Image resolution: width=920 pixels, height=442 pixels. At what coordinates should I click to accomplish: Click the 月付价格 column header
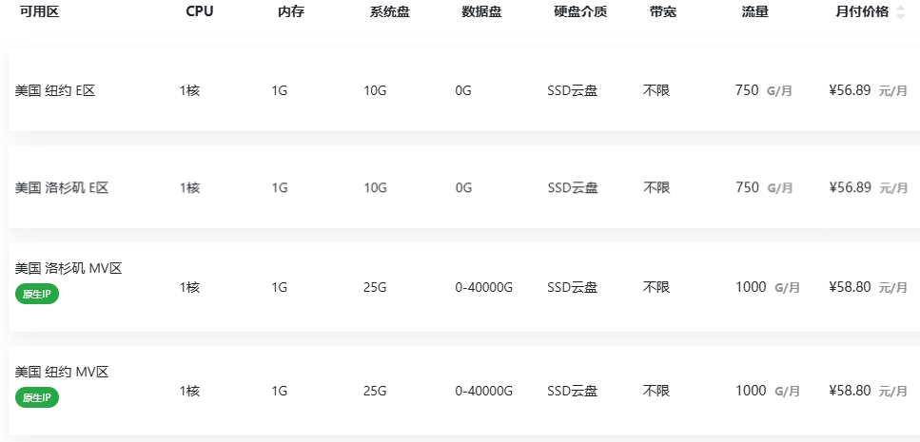tap(862, 11)
